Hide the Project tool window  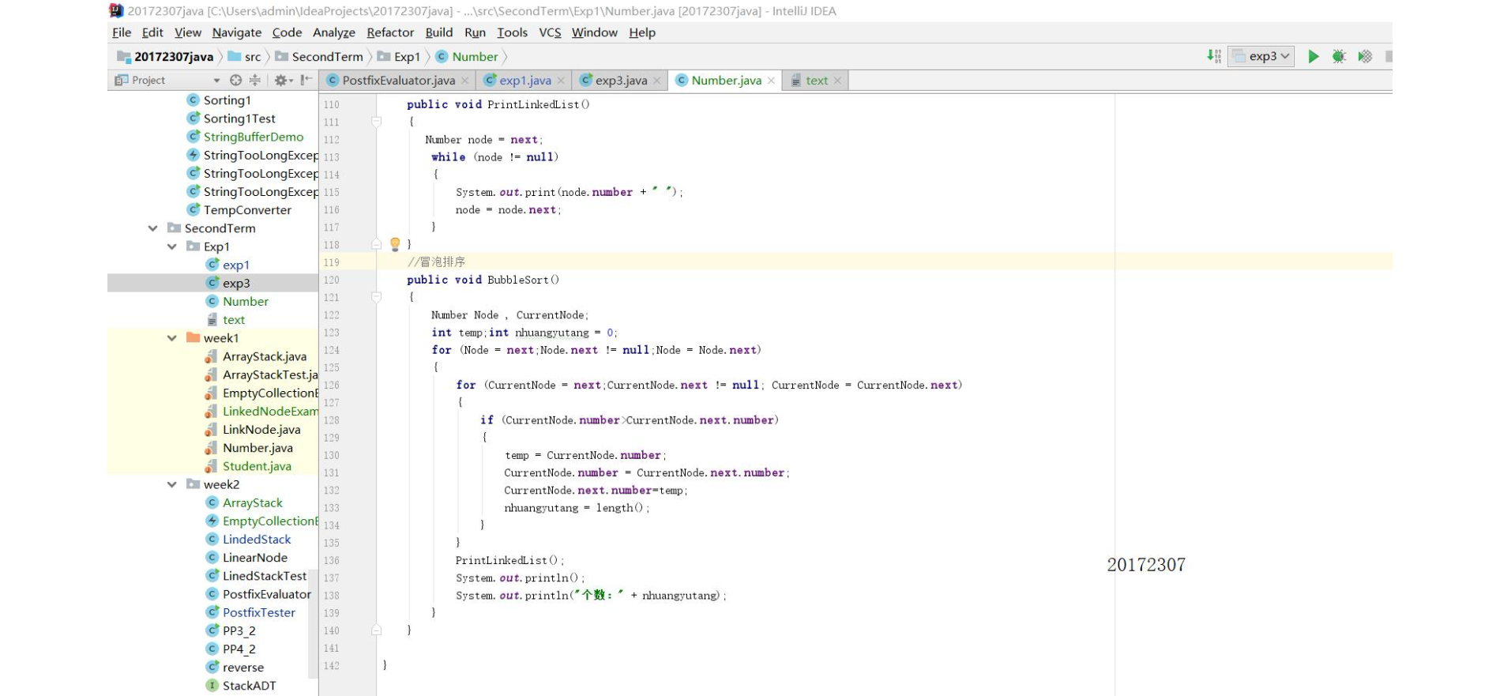pyautogui.click(x=306, y=80)
